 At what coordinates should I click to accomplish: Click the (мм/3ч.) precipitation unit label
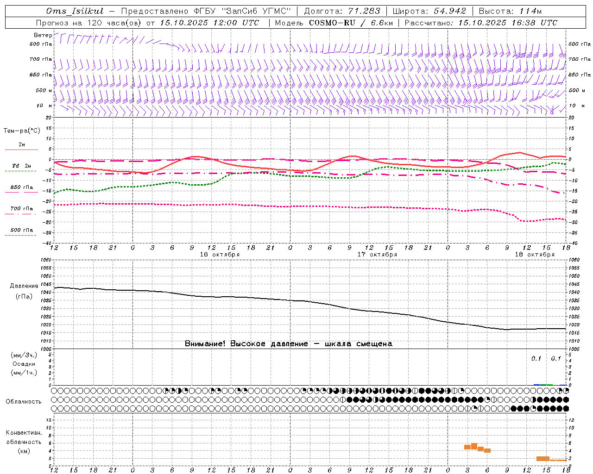(x=24, y=355)
